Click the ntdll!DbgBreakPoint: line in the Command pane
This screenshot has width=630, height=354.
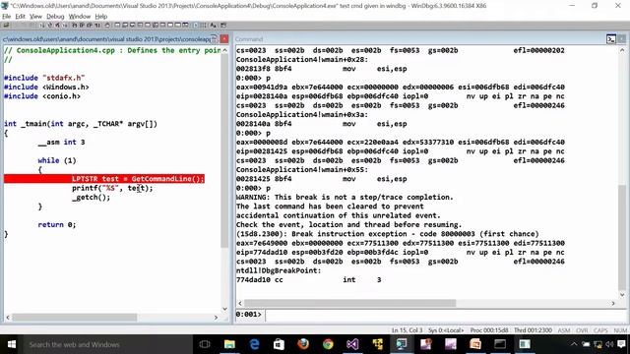279,270
